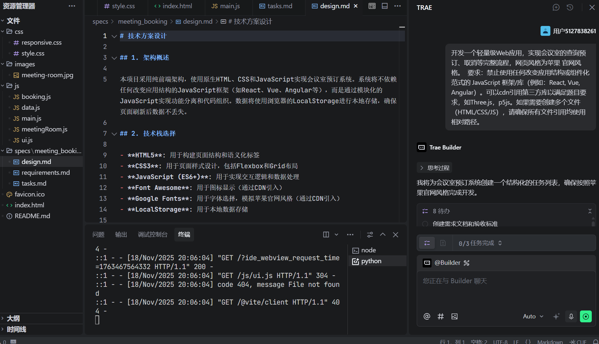Open the Auto model dropdown
This screenshot has height=344, width=599.
point(533,316)
